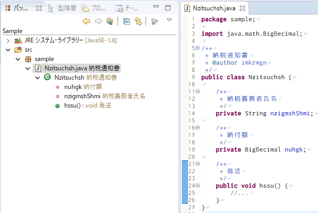Click the nzigmshShmi field in the editor
This screenshot has height=213, width=318.
point(290,113)
